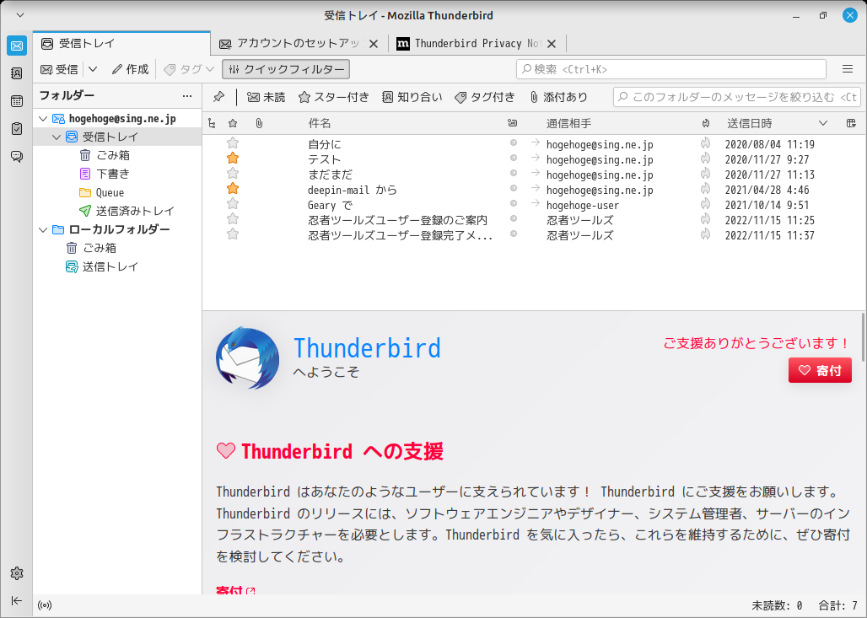867x618 pixels.
Task: Toggle read status of 自分に message
Action: point(513,143)
